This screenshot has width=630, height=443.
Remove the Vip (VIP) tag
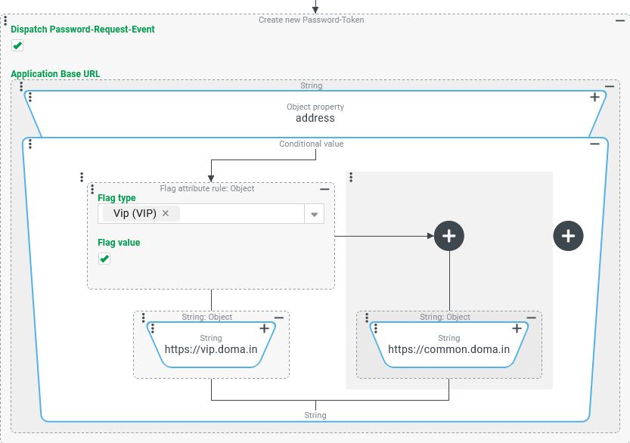(x=166, y=213)
